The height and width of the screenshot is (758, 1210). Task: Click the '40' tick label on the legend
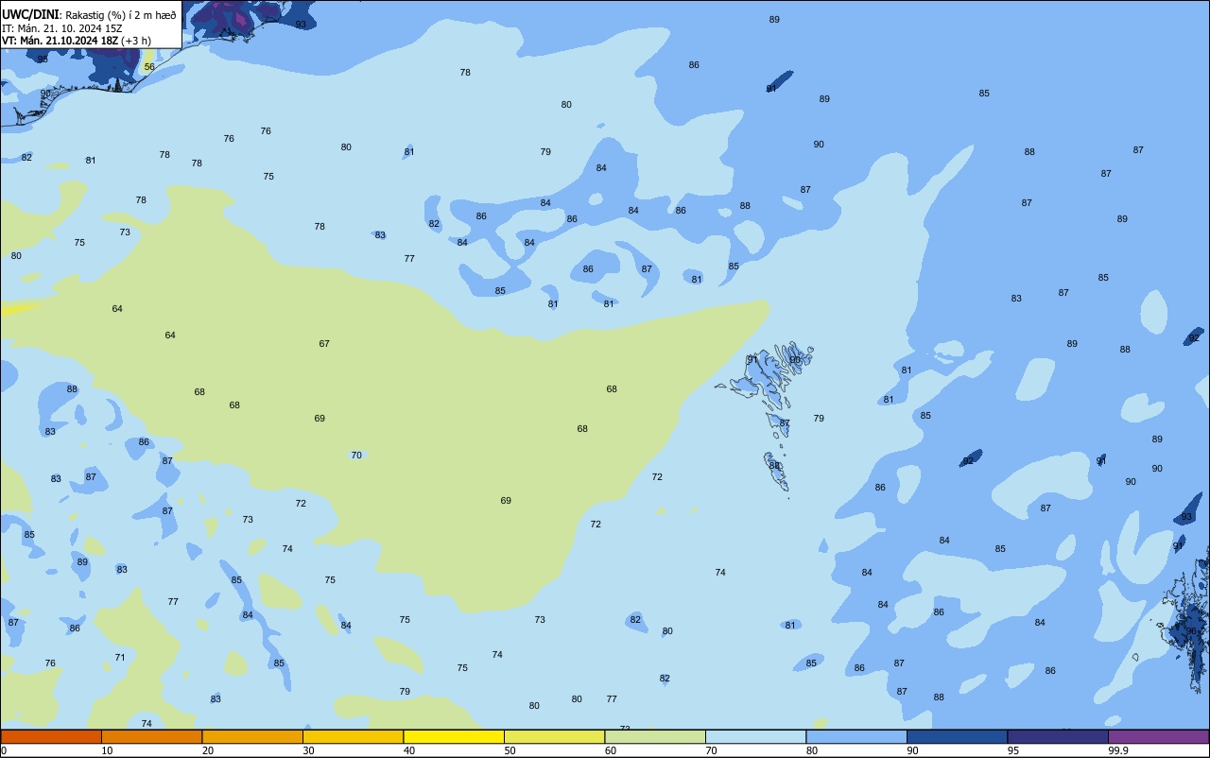click(x=409, y=750)
